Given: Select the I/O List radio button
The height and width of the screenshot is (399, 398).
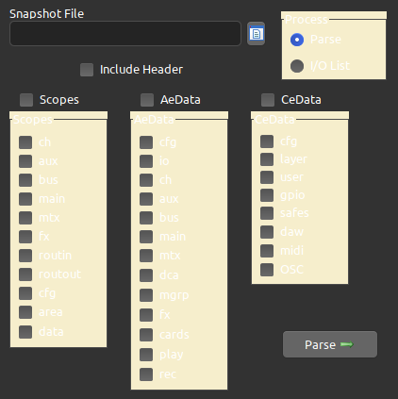Looking at the screenshot, I should (x=297, y=66).
